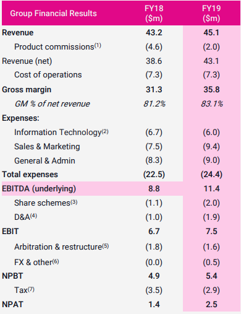Click Arbitration & restructure row label

click(x=58, y=247)
